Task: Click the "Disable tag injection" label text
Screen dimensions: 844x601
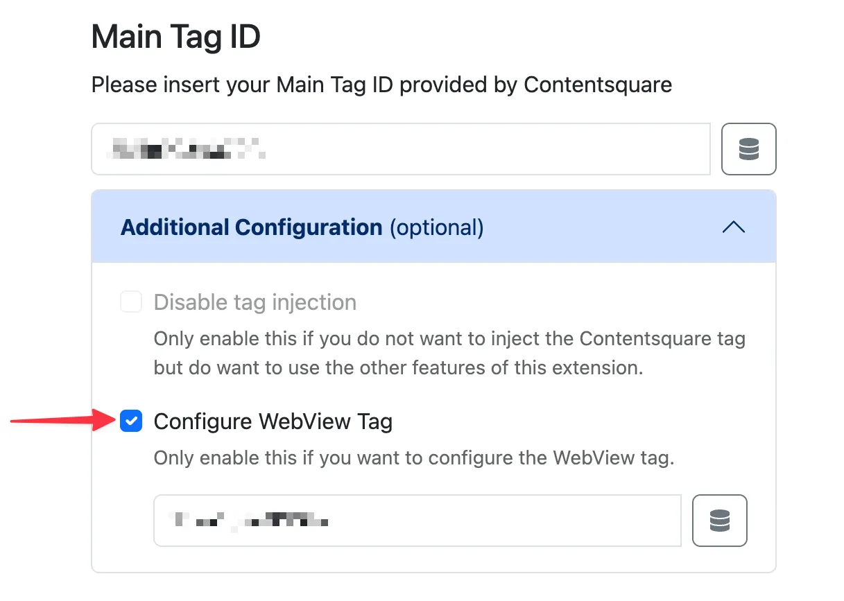Action: coord(255,303)
